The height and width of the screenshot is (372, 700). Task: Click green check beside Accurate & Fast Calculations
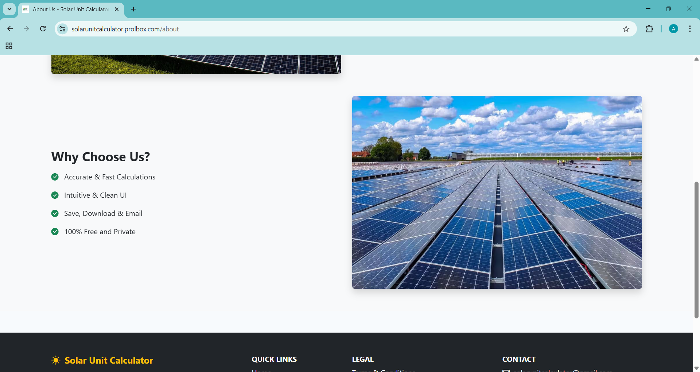[x=55, y=177]
